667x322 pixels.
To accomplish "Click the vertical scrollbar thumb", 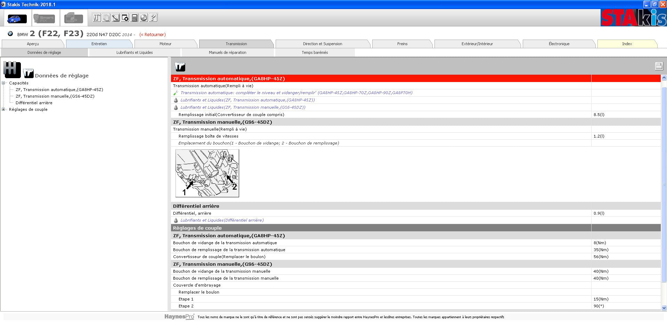I will 664,184.
